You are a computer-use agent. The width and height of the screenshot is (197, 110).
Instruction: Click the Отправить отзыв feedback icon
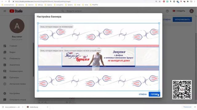[x=5, y=100]
